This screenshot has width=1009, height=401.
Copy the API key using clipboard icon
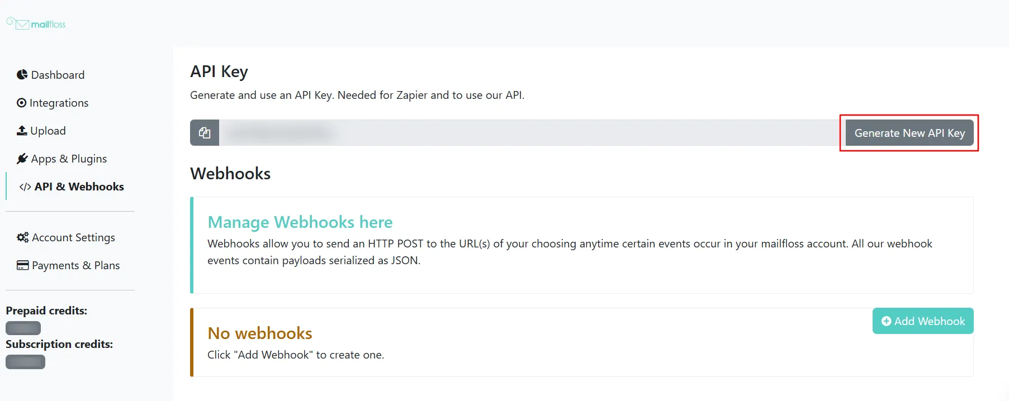point(205,133)
